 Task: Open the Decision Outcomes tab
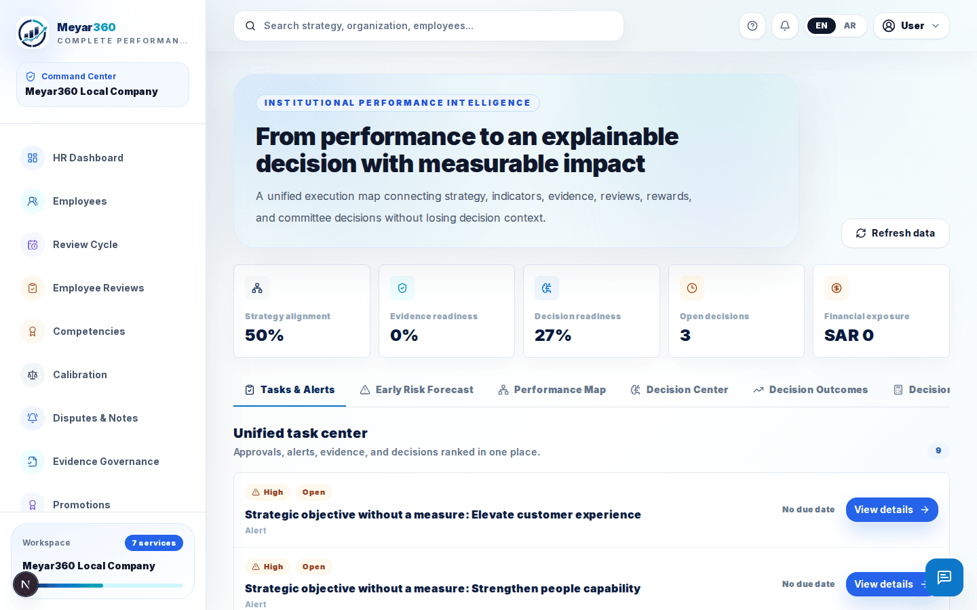[x=811, y=390]
